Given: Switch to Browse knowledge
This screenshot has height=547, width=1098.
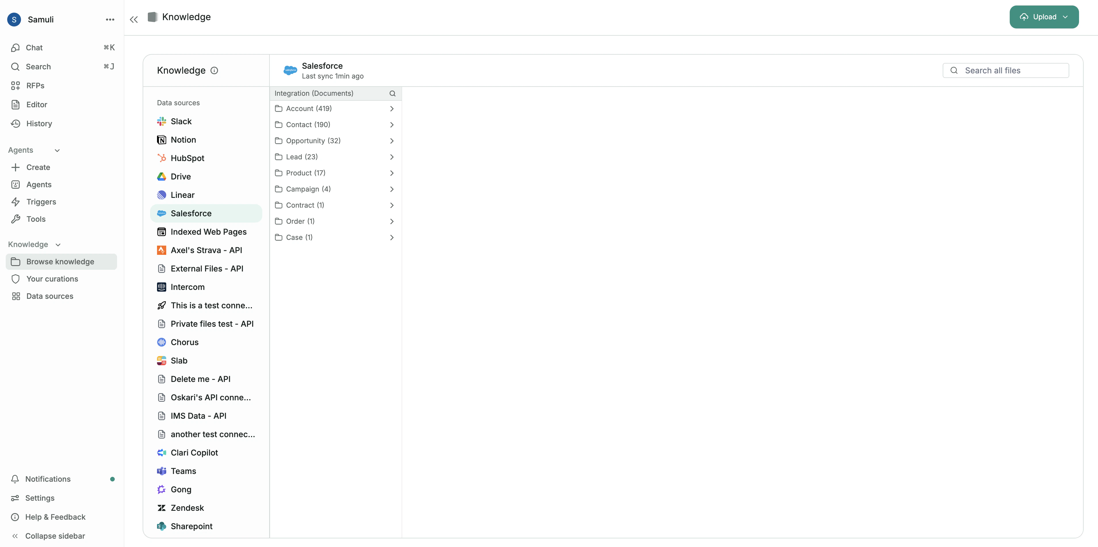Looking at the screenshot, I should coord(60,261).
